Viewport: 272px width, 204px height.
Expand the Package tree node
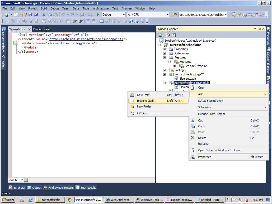[164, 70]
